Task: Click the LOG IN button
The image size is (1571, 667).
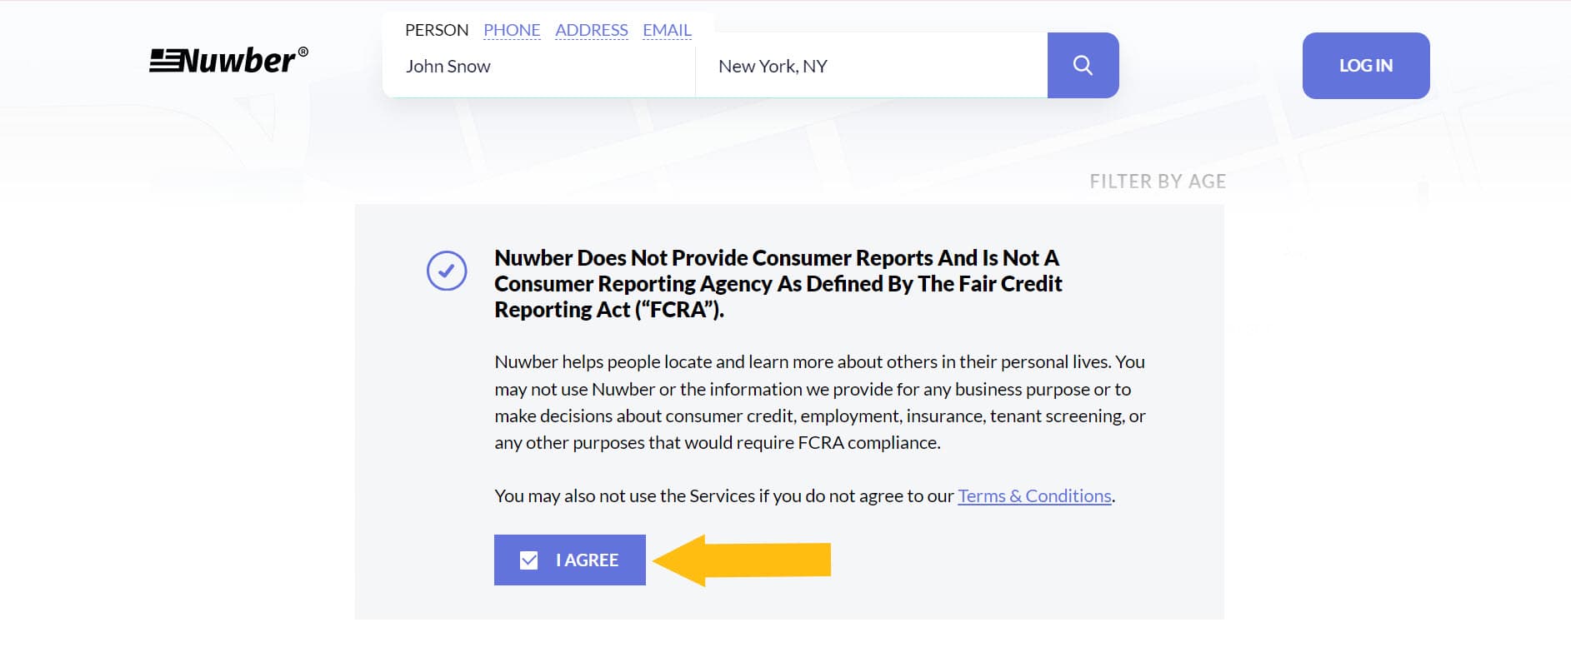Action: [x=1365, y=65]
